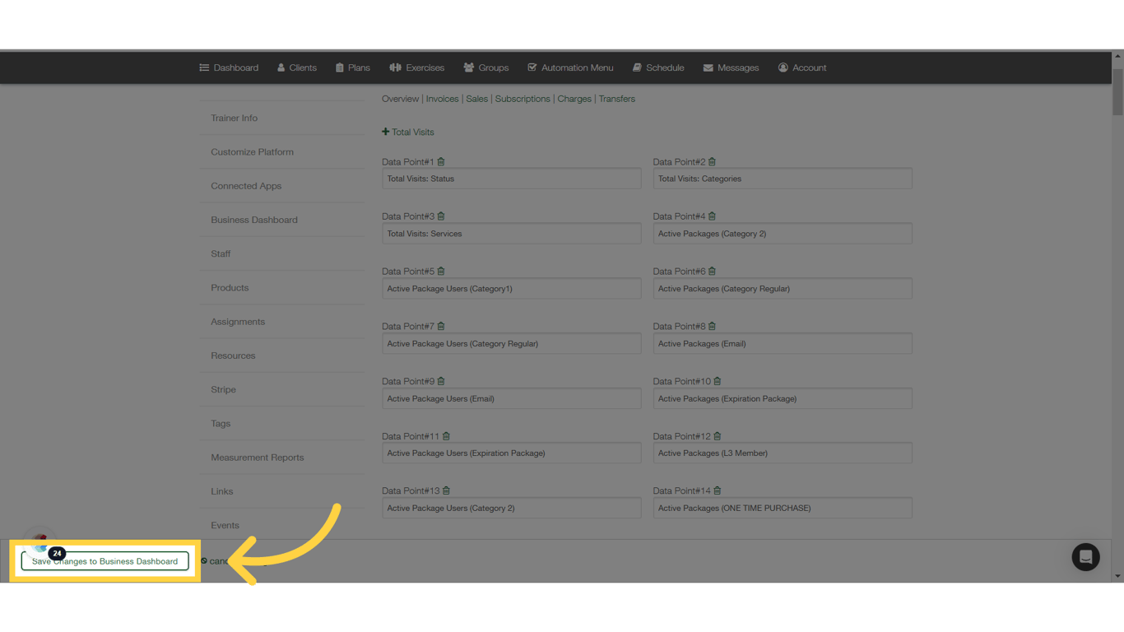
Task: Open the Automation Menu
Action: click(x=570, y=67)
